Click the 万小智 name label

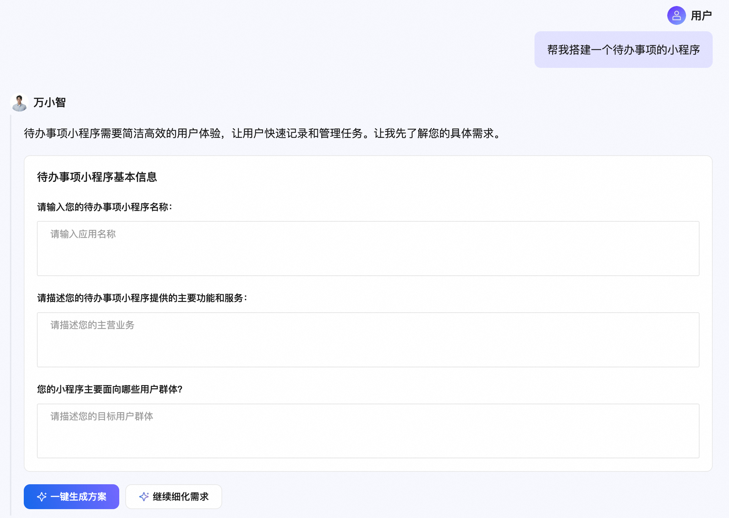point(50,103)
